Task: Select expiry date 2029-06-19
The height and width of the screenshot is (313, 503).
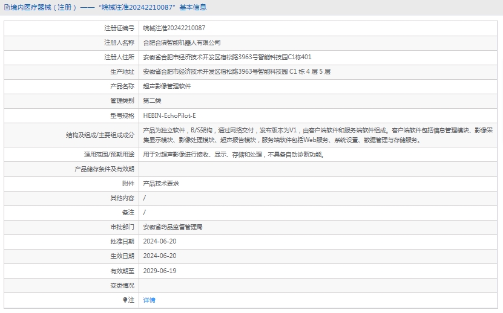Action: pos(160,271)
